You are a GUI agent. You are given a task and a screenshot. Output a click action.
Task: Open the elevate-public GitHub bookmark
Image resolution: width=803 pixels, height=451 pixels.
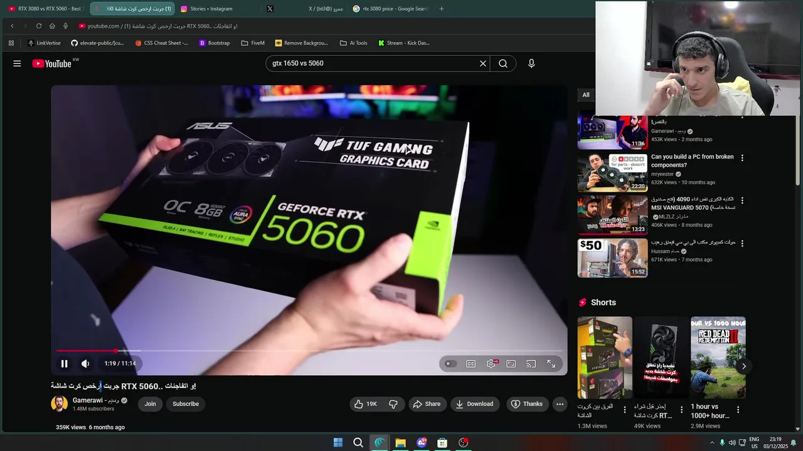(x=97, y=43)
